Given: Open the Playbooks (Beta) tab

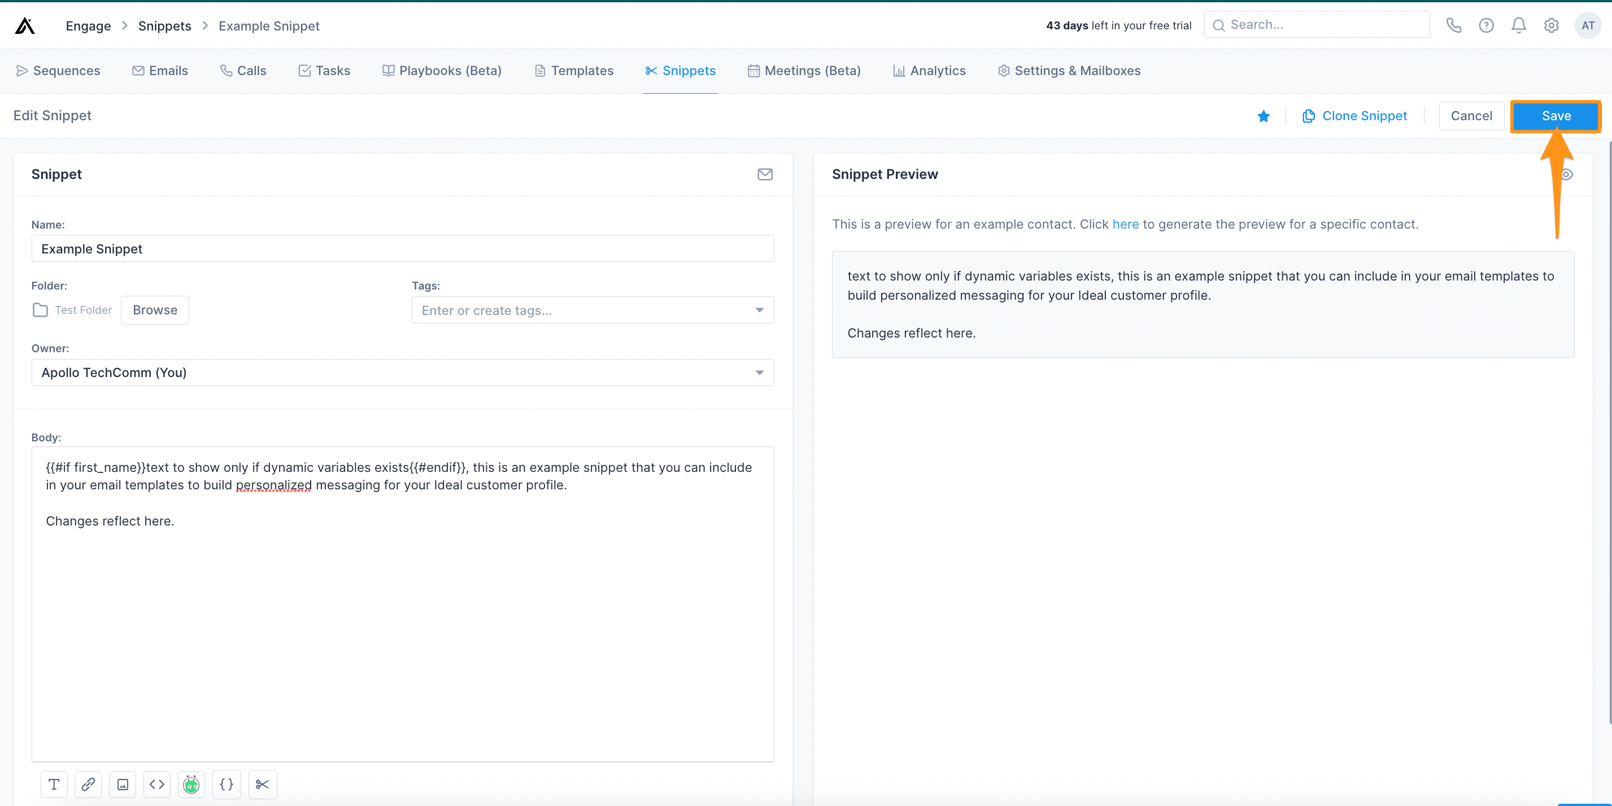Looking at the screenshot, I should [x=442, y=71].
